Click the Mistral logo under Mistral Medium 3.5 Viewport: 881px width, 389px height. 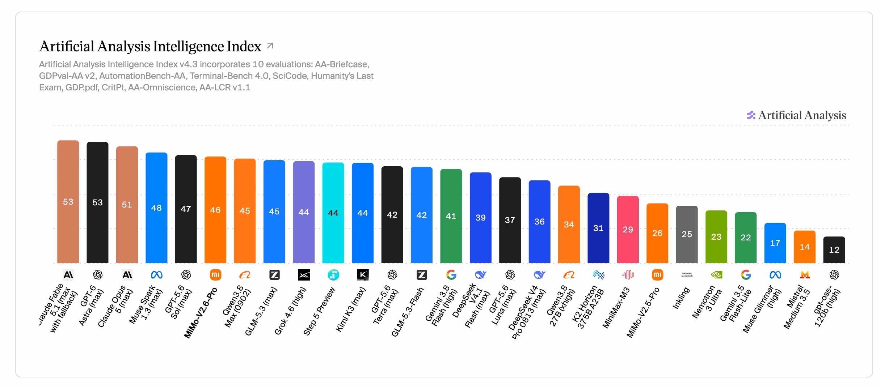pyautogui.click(x=805, y=275)
